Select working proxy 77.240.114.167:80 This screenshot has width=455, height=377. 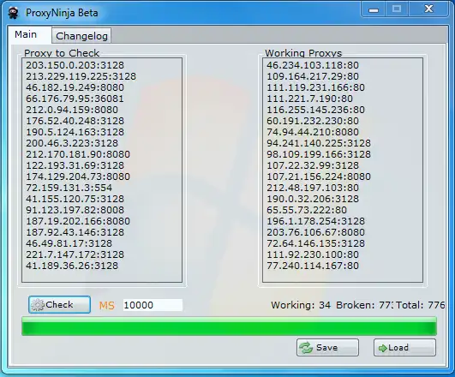tap(313, 266)
